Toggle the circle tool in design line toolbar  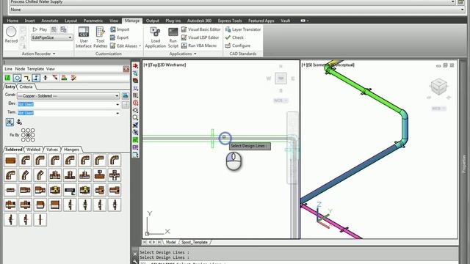(x=17, y=78)
